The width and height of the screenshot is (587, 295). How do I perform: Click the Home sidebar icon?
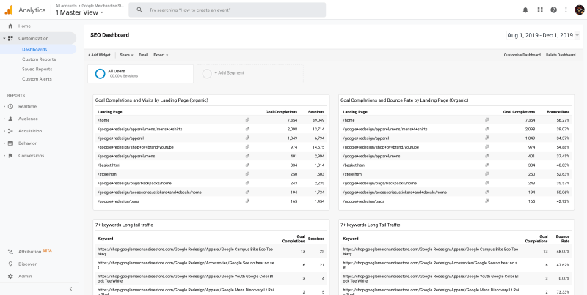(10, 26)
